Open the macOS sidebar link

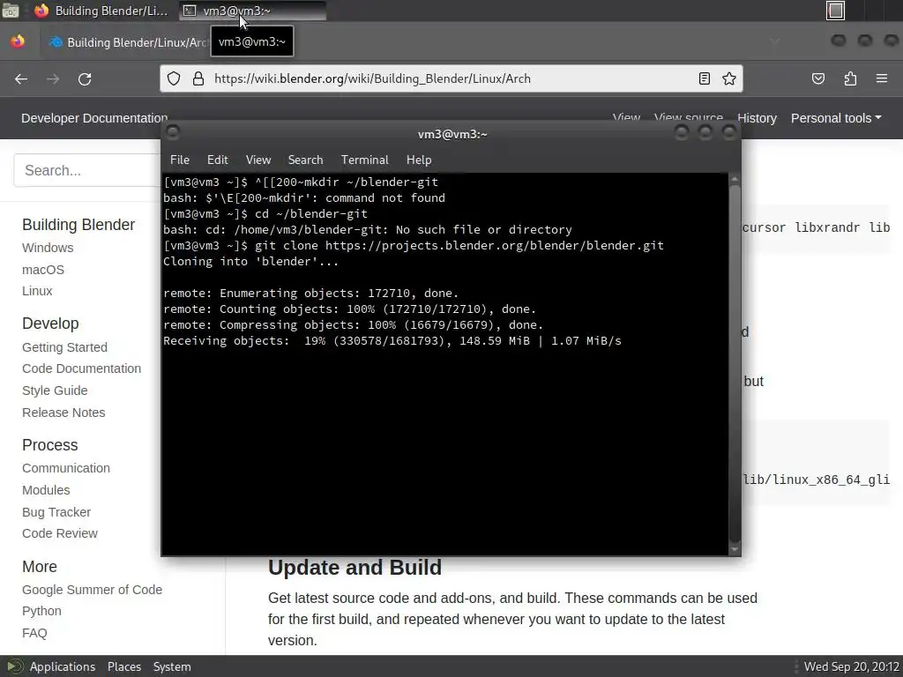point(42,270)
